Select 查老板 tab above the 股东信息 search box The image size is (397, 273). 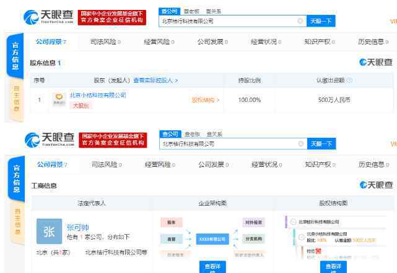click(x=191, y=11)
